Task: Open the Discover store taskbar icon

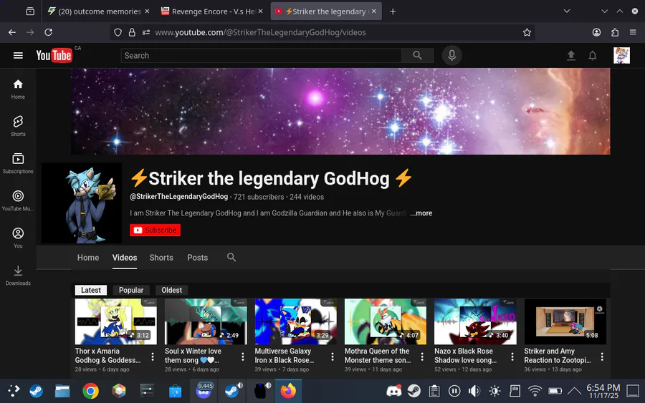Action: [x=176, y=391]
